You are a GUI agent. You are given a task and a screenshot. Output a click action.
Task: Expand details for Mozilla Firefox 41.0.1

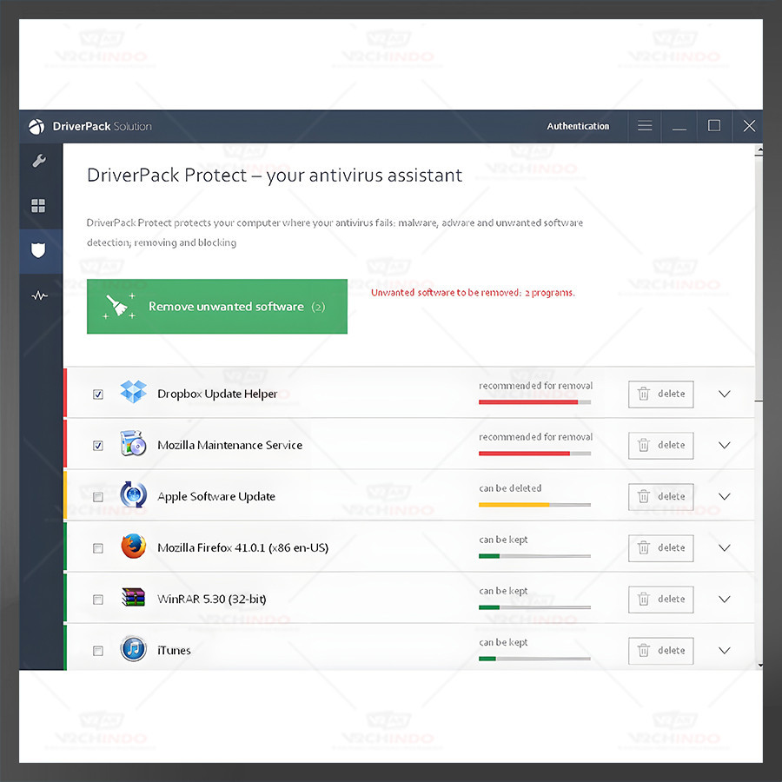(724, 548)
